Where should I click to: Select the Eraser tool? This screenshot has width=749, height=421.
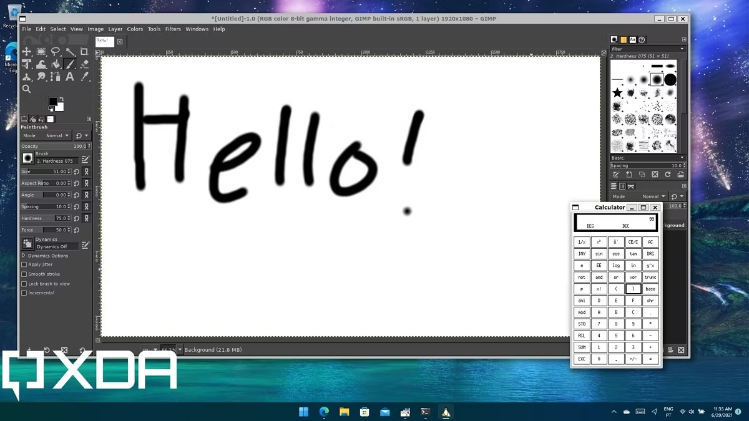pyautogui.click(x=84, y=64)
